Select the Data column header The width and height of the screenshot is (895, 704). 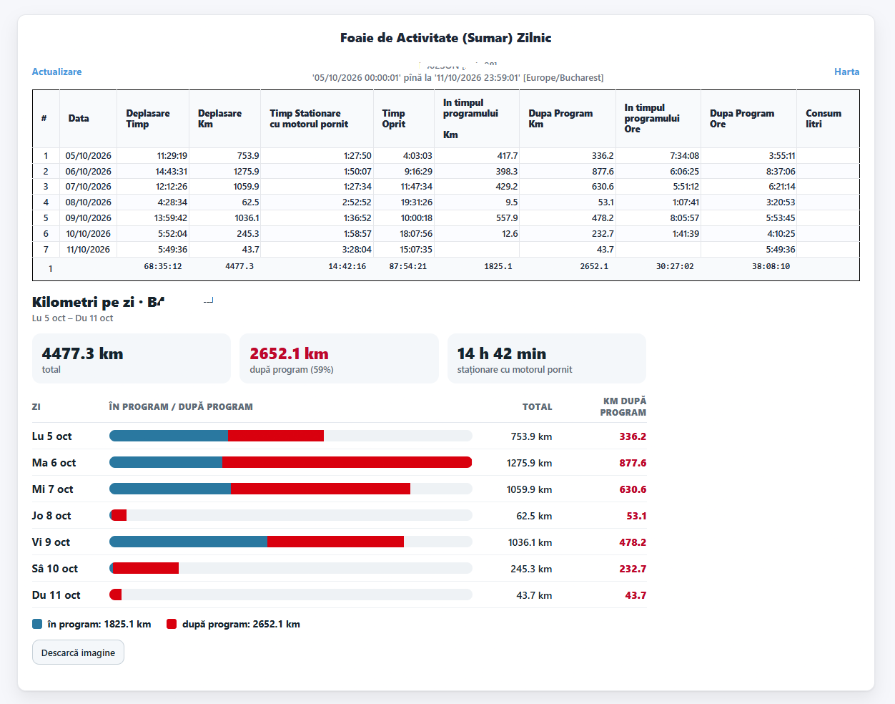pyautogui.click(x=88, y=119)
